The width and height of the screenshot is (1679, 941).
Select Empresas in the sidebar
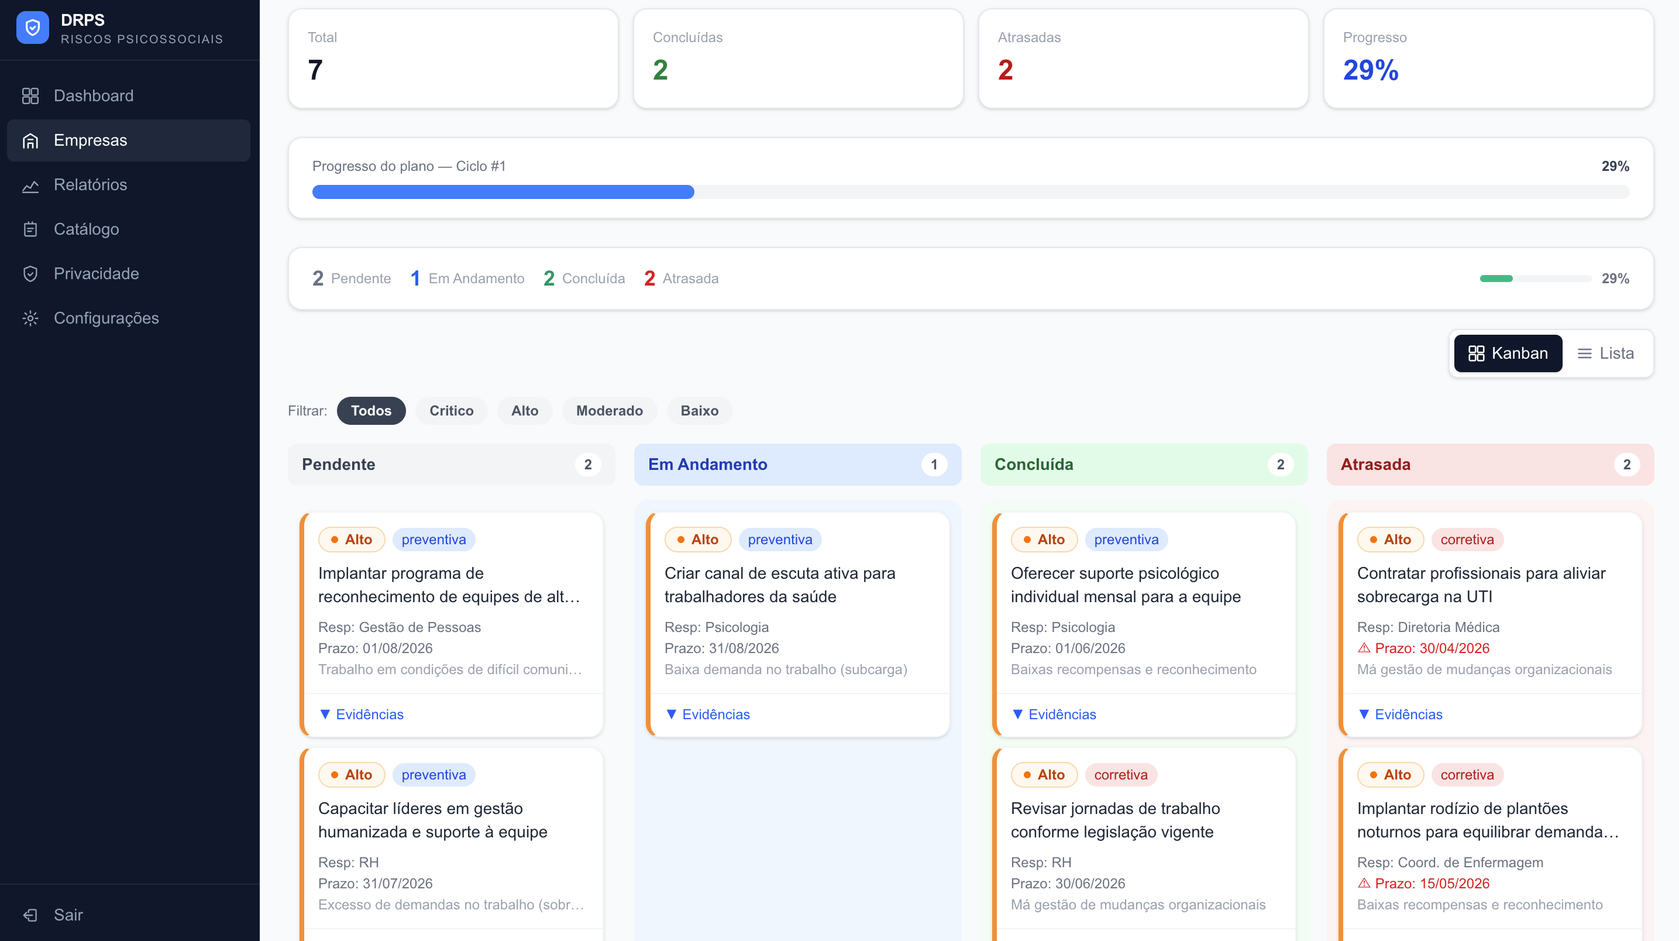point(128,140)
